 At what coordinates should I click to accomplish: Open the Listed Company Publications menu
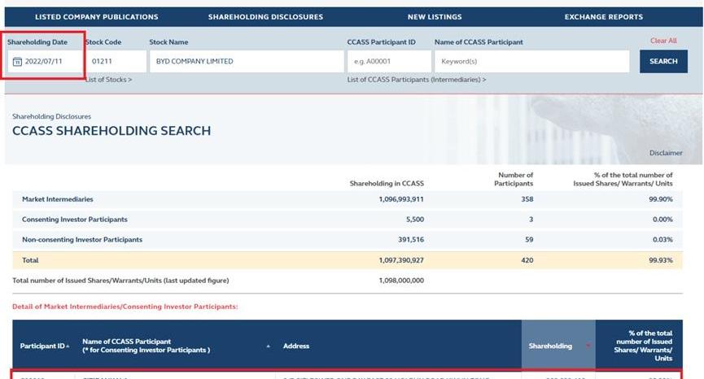[x=97, y=17]
